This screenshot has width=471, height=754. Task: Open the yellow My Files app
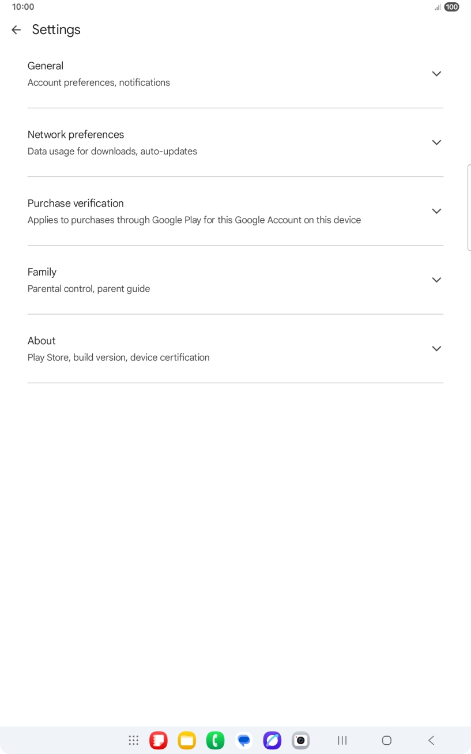coord(187,740)
